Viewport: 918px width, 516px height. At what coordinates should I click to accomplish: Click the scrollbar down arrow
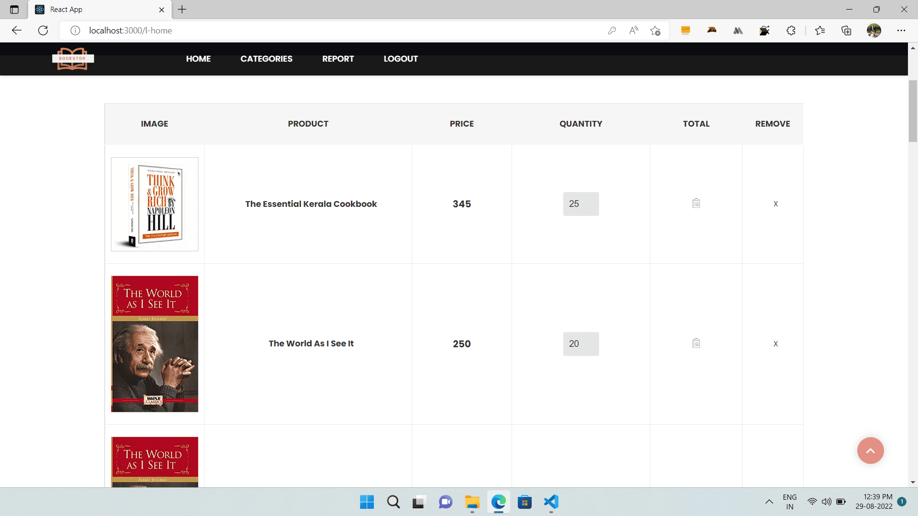coord(913,483)
